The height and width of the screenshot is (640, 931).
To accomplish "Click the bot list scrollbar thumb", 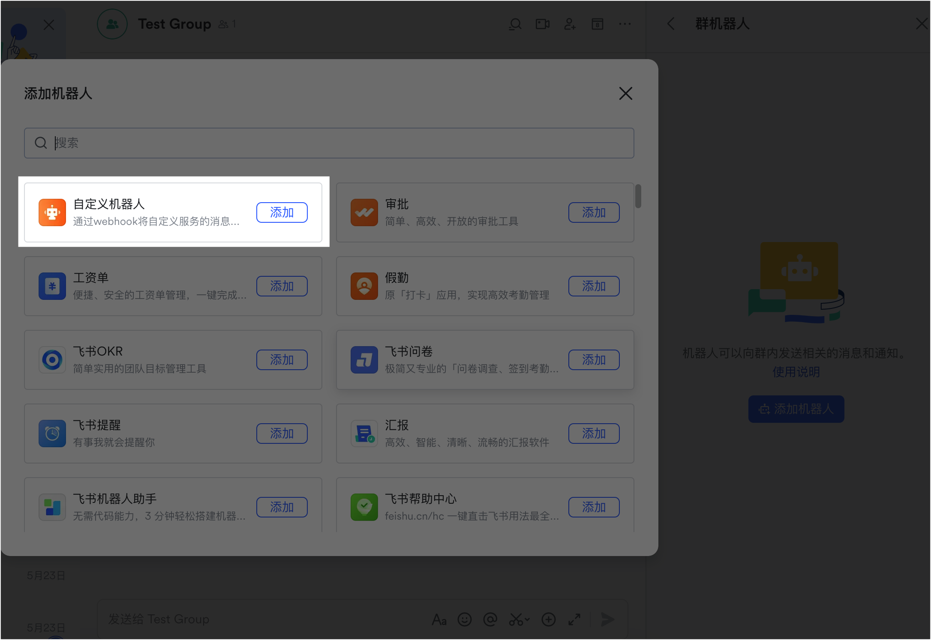I will tap(638, 196).
